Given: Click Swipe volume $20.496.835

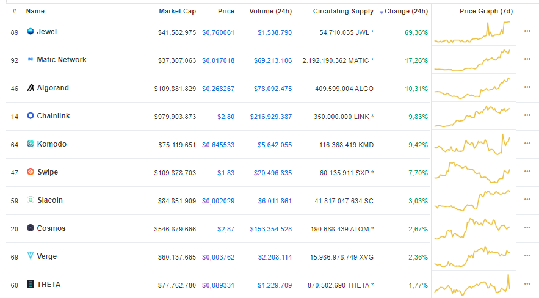Looking at the screenshot, I should tap(273, 173).
